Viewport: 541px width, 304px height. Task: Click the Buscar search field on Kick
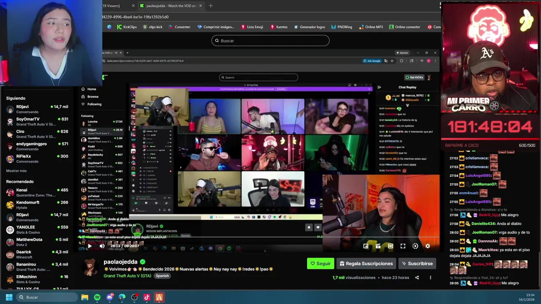(x=270, y=41)
